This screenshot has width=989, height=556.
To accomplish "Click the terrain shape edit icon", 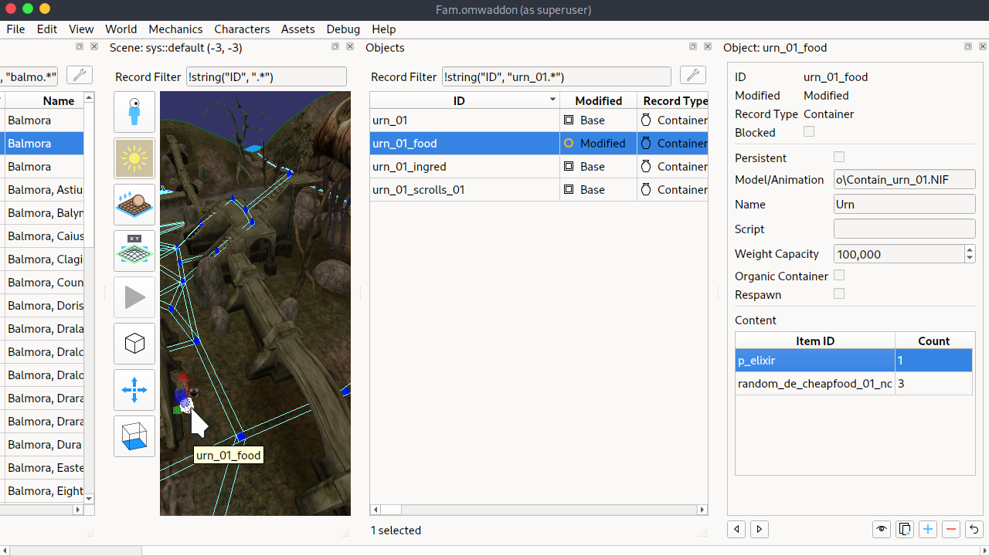I will click(x=134, y=205).
